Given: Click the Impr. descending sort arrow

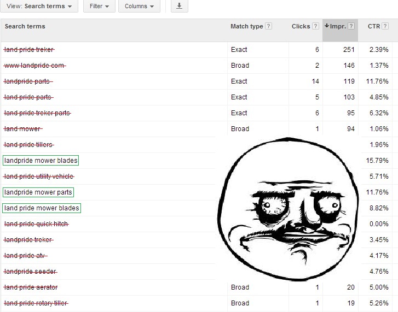Looking at the screenshot, I should [x=327, y=26].
